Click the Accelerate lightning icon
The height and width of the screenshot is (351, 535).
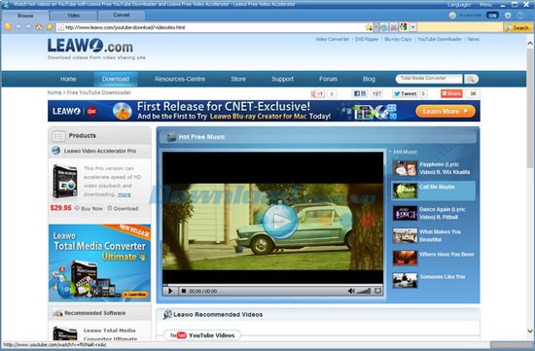(x=452, y=16)
